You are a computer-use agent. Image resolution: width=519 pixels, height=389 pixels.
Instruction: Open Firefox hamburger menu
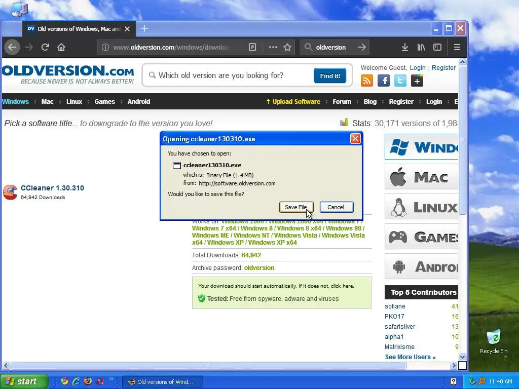(x=457, y=47)
